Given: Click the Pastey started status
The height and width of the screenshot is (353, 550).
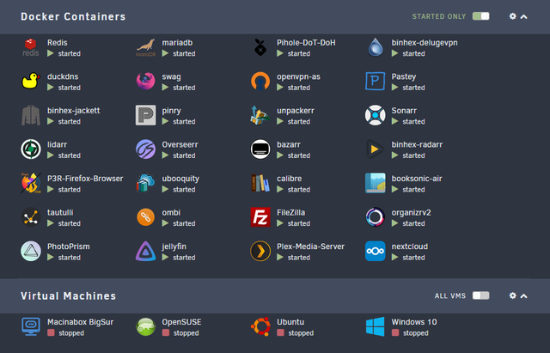Looking at the screenshot, I should click(408, 88).
